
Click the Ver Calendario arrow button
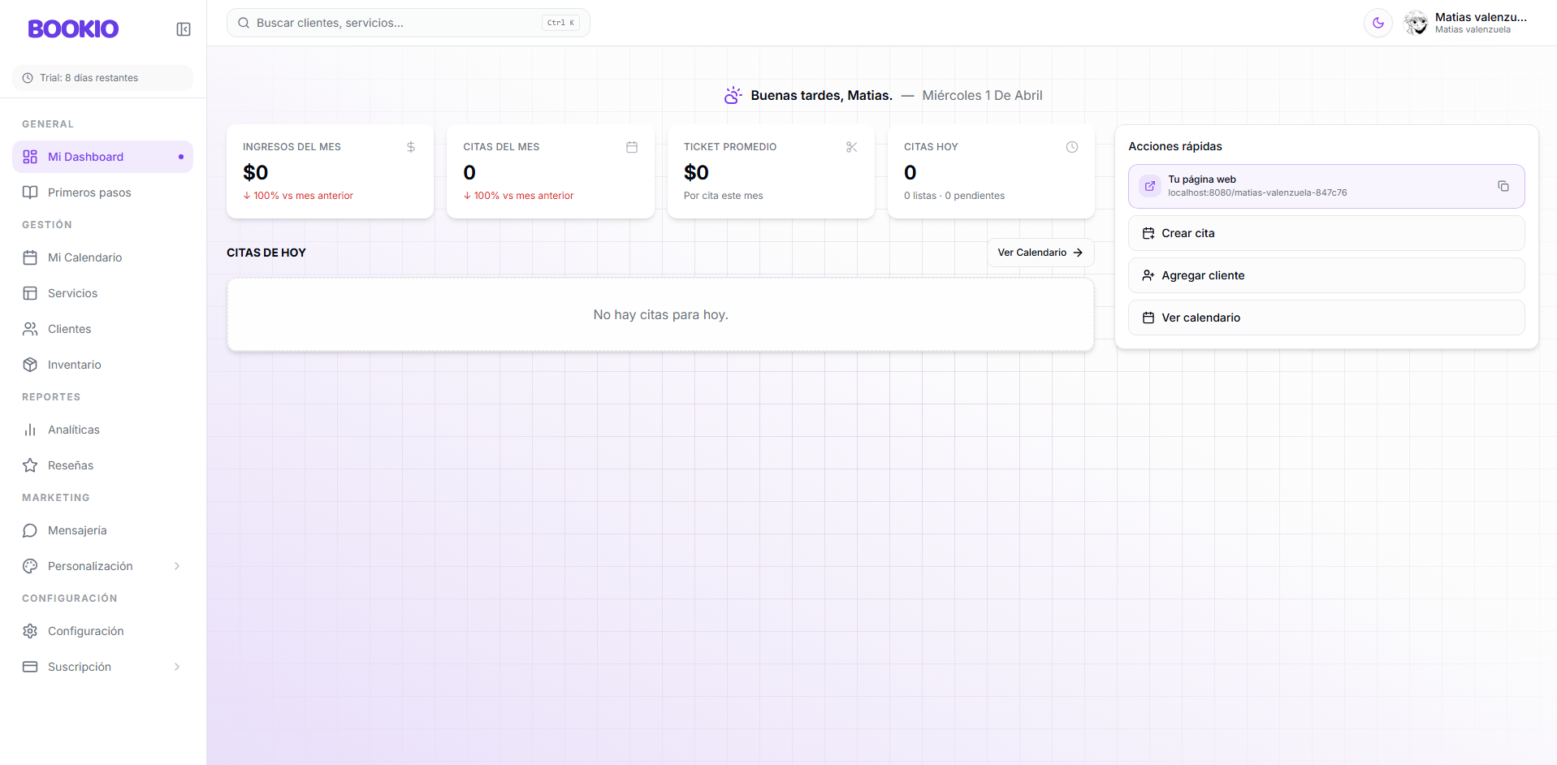click(1040, 253)
